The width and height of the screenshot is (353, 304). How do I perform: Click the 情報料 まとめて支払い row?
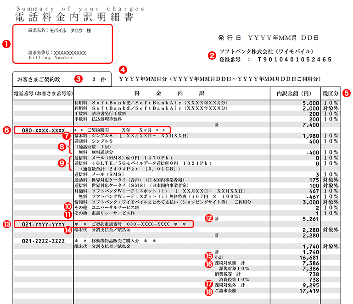[163, 202]
